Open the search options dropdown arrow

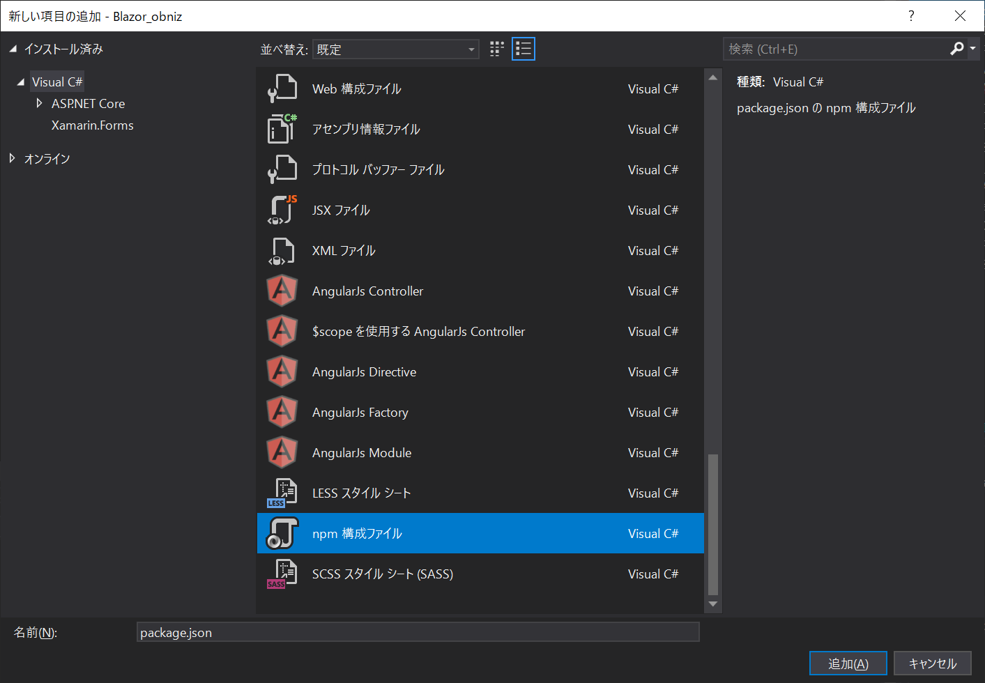pyautogui.click(x=972, y=49)
